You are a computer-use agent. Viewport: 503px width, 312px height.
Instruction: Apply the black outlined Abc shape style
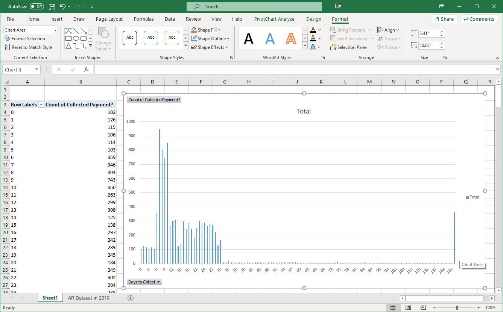pyautogui.click(x=130, y=38)
